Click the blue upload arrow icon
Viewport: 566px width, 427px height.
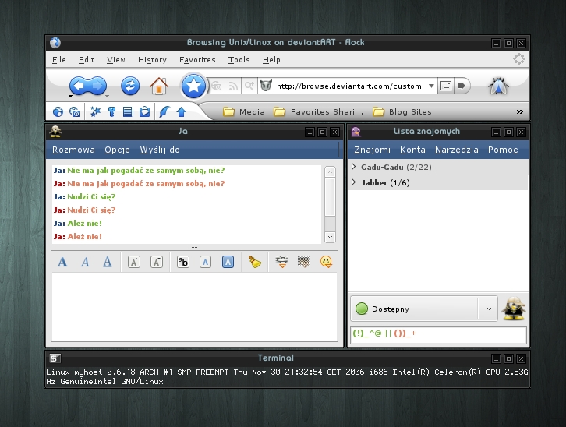tap(181, 111)
